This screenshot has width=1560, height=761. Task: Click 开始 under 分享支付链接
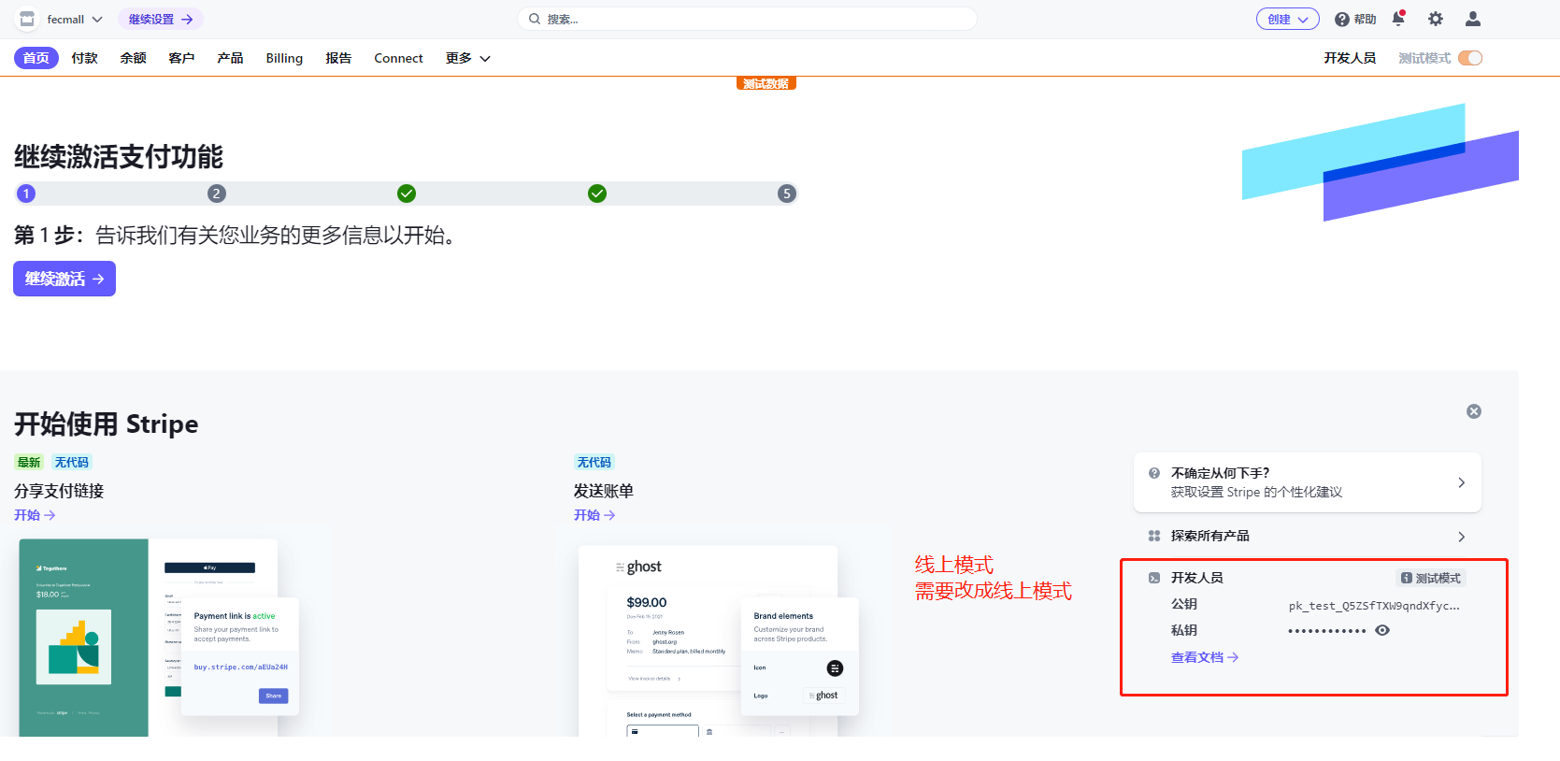35,515
